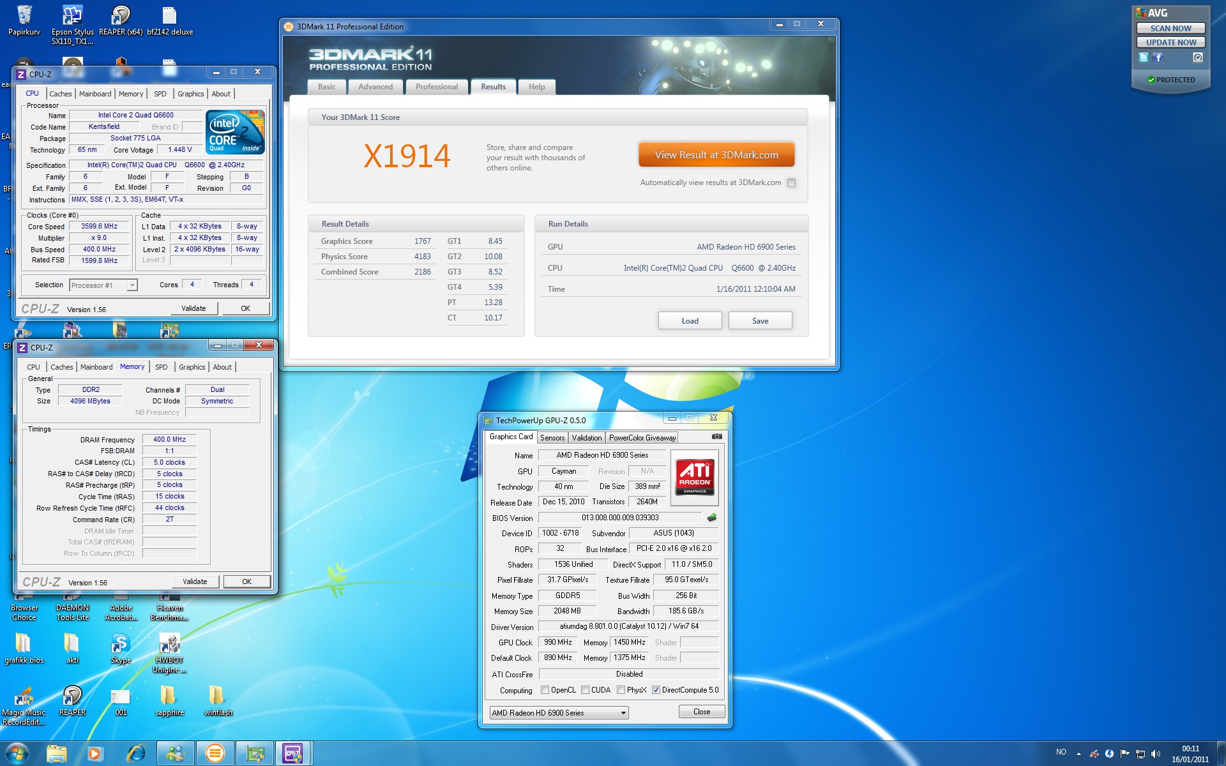Viewport: 1226px width, 766px height.
Task: Open the akti folder on desktop
Action: tap(72, 648)
